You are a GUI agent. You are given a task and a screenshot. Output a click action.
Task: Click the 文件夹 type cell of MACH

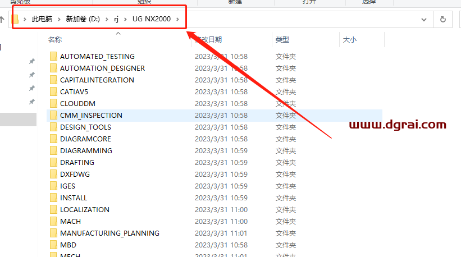click(x=285, y=221)
